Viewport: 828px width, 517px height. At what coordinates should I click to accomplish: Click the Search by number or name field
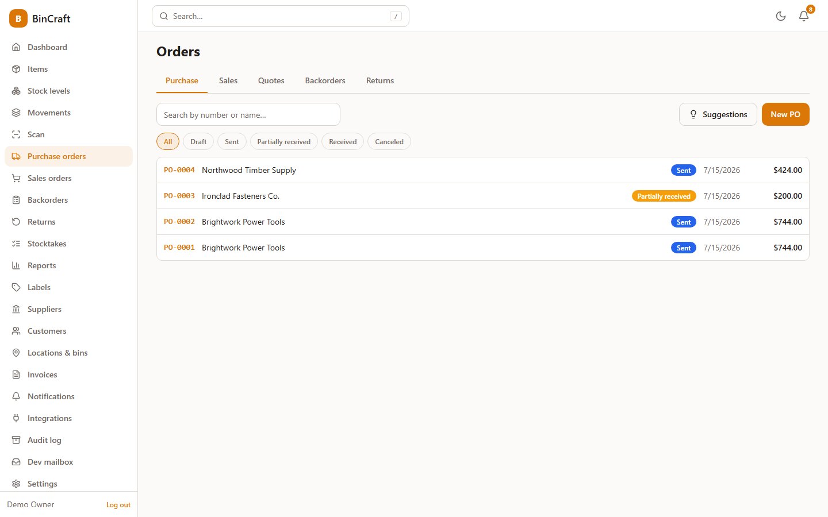(x=248, y=114)
